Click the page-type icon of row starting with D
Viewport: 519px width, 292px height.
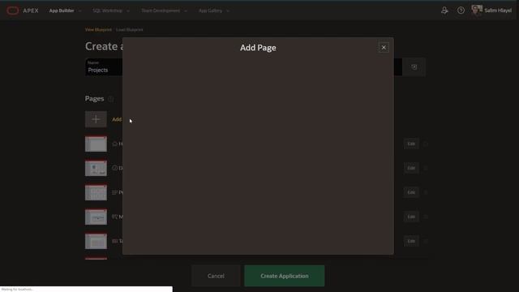click(x=114, y=168)
